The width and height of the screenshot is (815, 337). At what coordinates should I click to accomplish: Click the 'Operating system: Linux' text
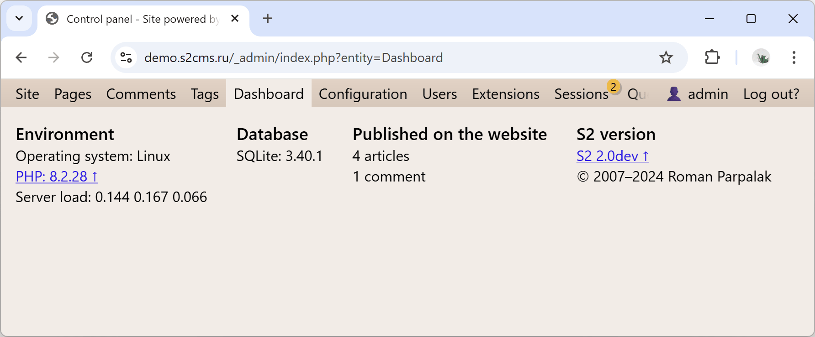coord(93,156)
